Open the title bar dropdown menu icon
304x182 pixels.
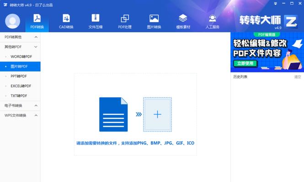point(275,4)
